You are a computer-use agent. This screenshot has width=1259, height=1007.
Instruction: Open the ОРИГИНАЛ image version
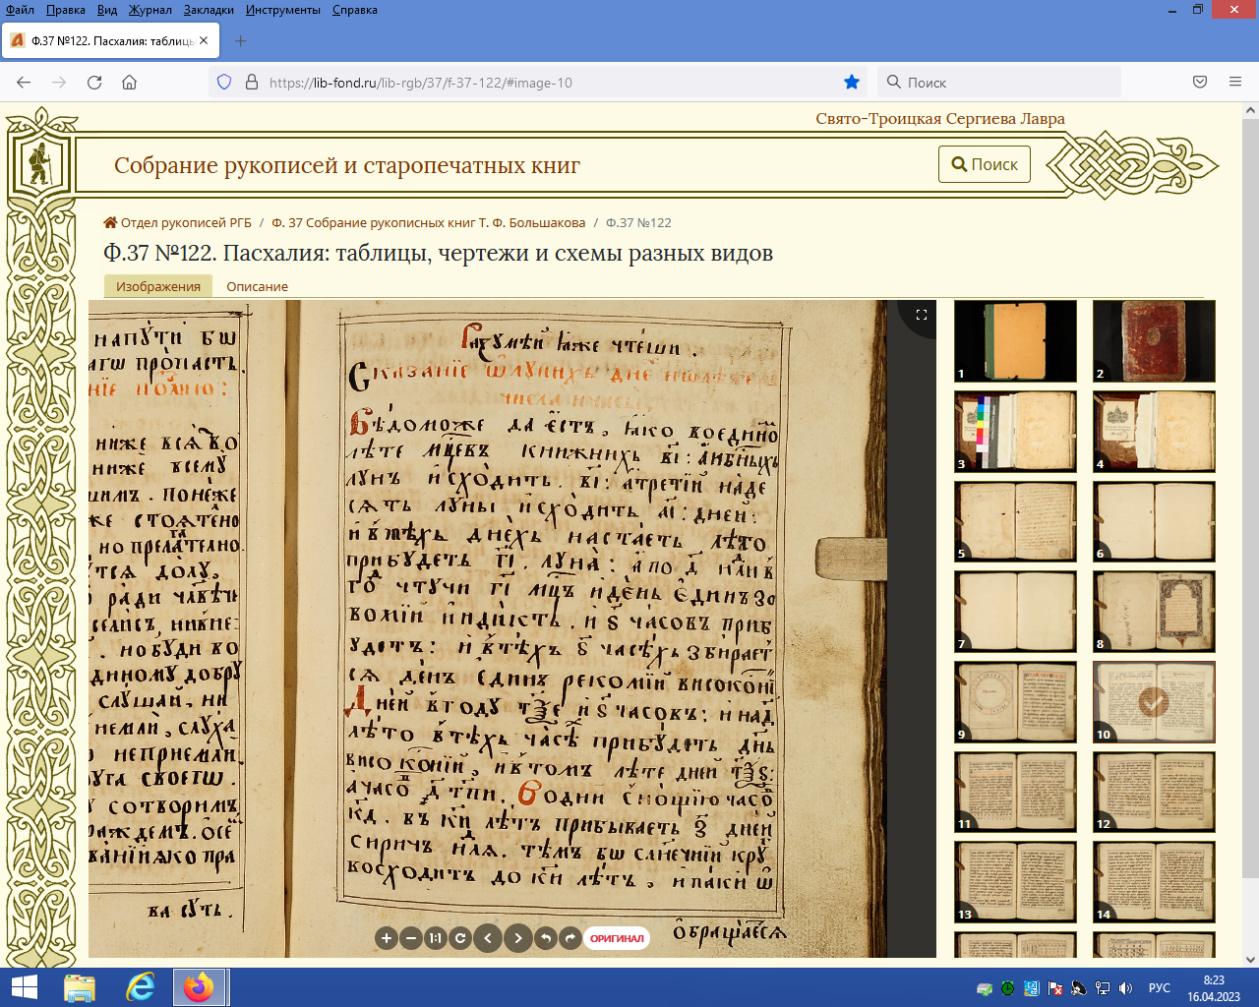(617, 938)
